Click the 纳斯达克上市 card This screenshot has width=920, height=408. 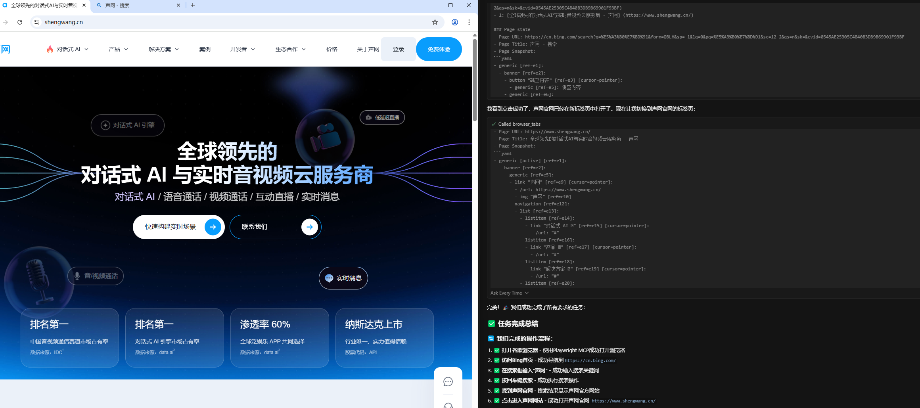[x=385, y=338]
